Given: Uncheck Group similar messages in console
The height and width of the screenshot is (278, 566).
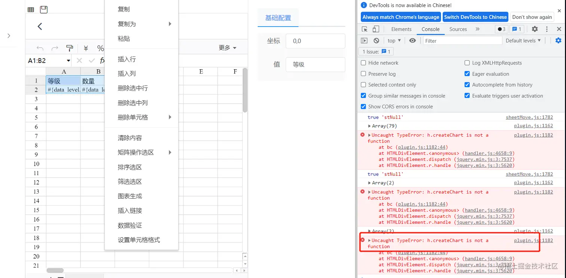Looking at the screenshot, I should 363,95.
